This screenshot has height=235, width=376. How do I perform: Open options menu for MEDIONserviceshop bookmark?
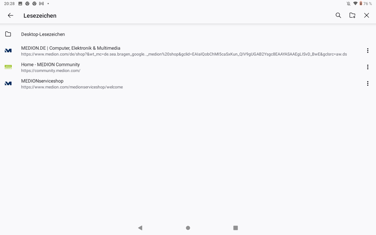tap(368, 84)
